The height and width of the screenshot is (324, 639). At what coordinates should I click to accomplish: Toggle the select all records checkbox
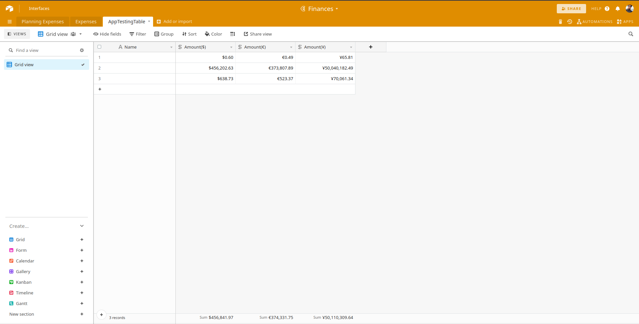coord(99,47)
